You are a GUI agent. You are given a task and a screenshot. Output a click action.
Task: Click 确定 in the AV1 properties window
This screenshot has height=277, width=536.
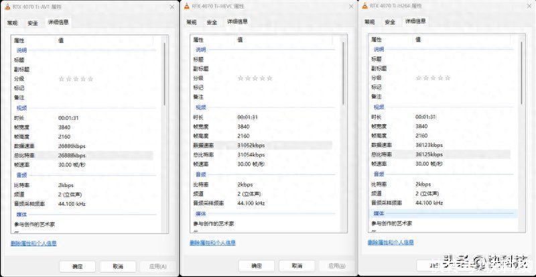click(x=78, y=266)
